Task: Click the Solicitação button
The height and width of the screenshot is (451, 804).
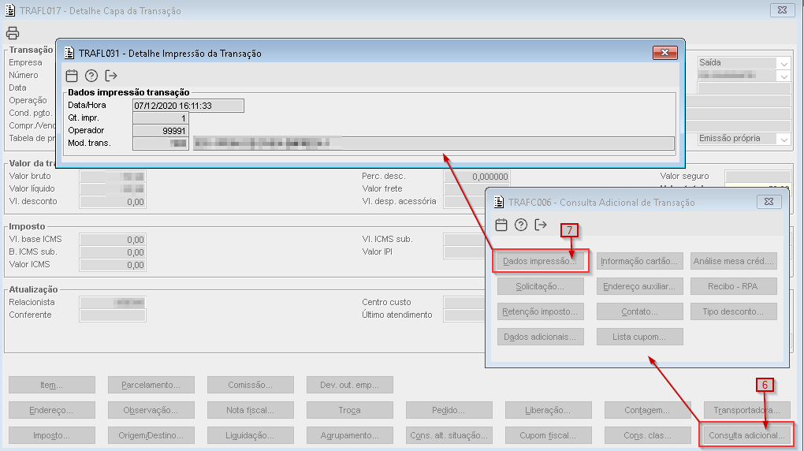Action: (x=541, y=286)
